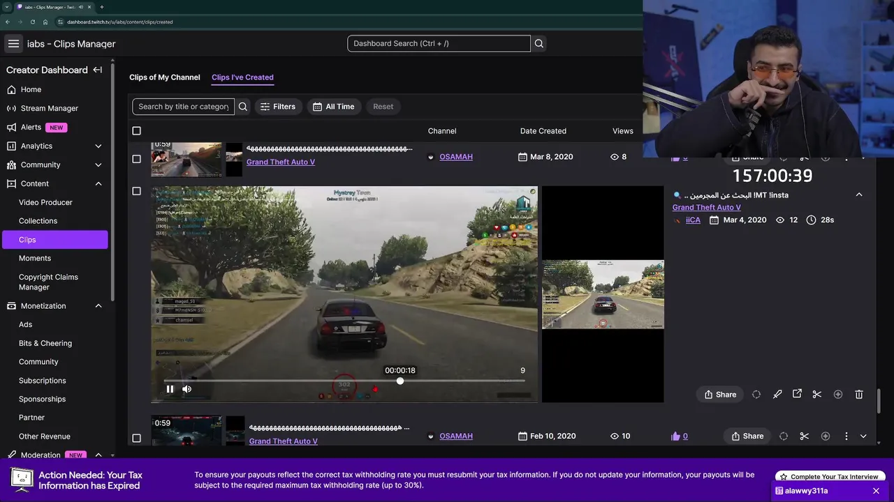Viewport: 894px width, 502px height.
Task: Collapse the Monetization sidebar section
Action: pyautogui.click(x=98, y=306)
